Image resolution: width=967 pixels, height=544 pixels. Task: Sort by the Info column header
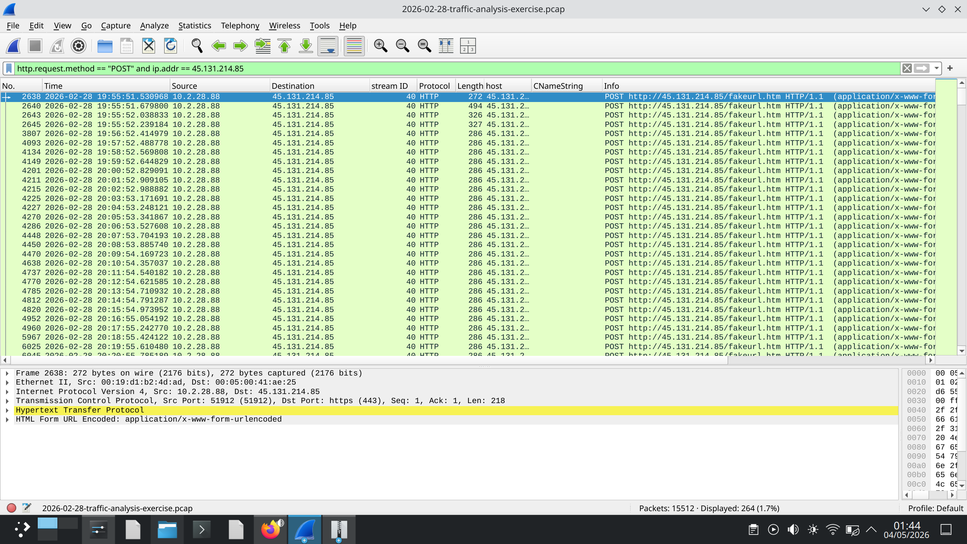pyautogui.click(x=769, y=86)
